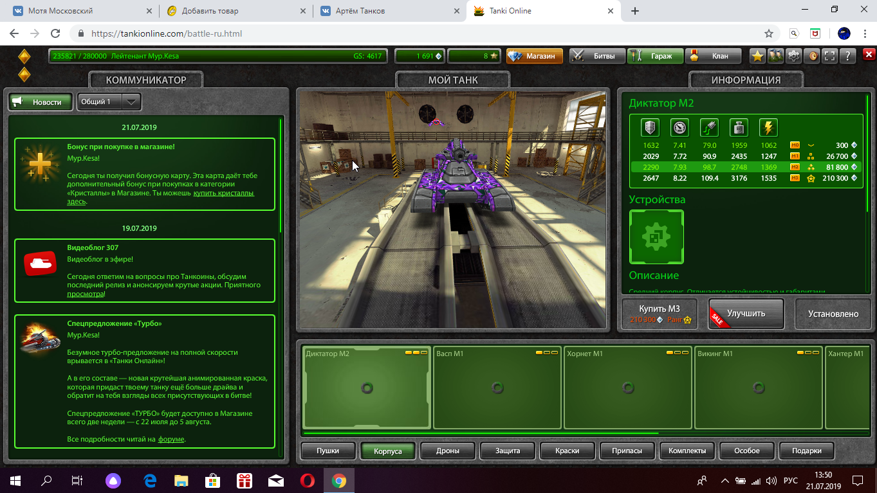
Task: Select the Хорнет M1 hull card
Action: coord(628,388)
